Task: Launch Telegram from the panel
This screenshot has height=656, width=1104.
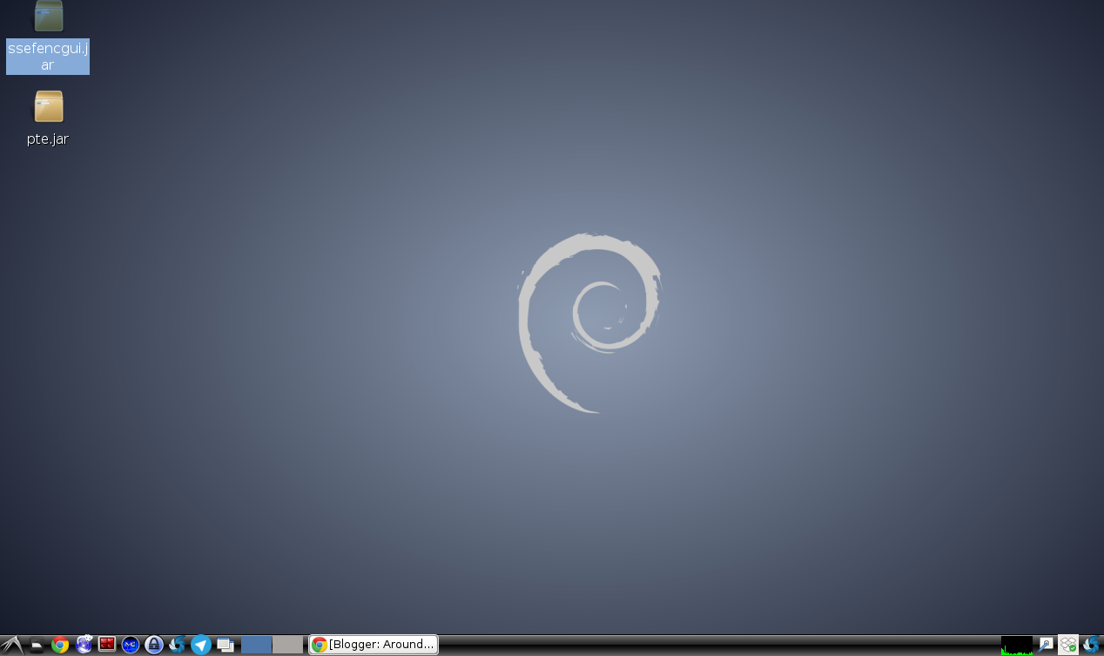Action: 201,645
